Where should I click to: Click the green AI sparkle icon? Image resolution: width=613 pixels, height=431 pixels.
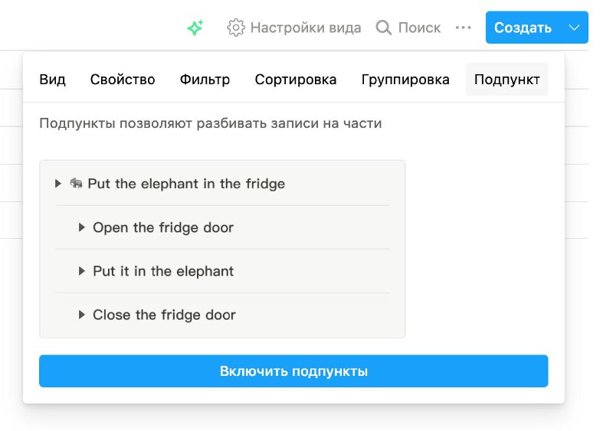click(x=195, y=28)
